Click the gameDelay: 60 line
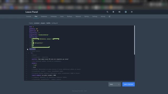Screen dimensions: 168x94 33,29
